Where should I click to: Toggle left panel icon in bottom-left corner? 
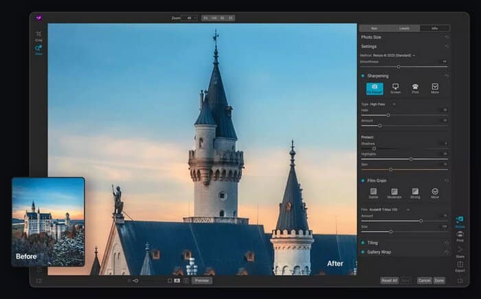[x=39, y=280]
